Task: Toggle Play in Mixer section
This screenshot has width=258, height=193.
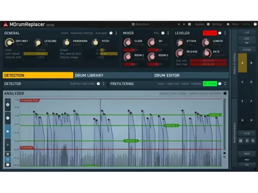Action: click(157, 33)
